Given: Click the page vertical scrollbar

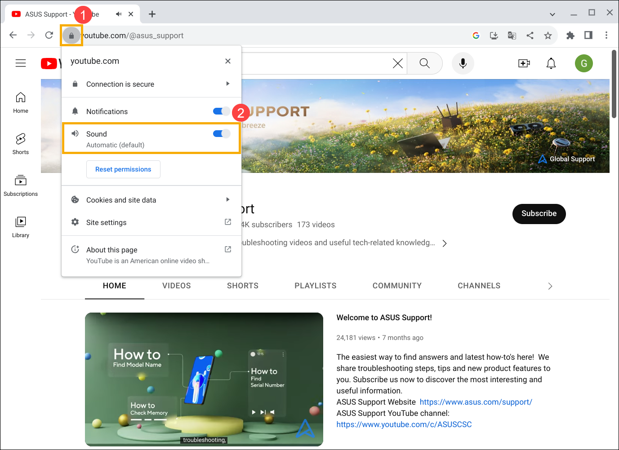Looking at the screenshot, I should 614,84.
